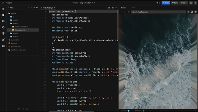Click the link icon beside img-advection-3

pyautogui.click(x=94, y=3)
